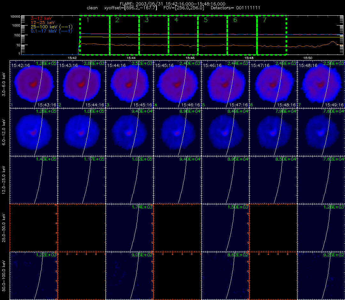Click the 15:42 time axis label
The width and height of the screenshot is (345, 300).
(x=72, y=58)
